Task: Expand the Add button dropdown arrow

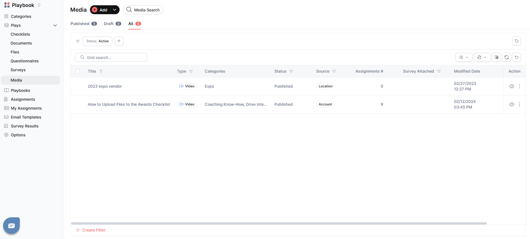Action: click(115, 10)
